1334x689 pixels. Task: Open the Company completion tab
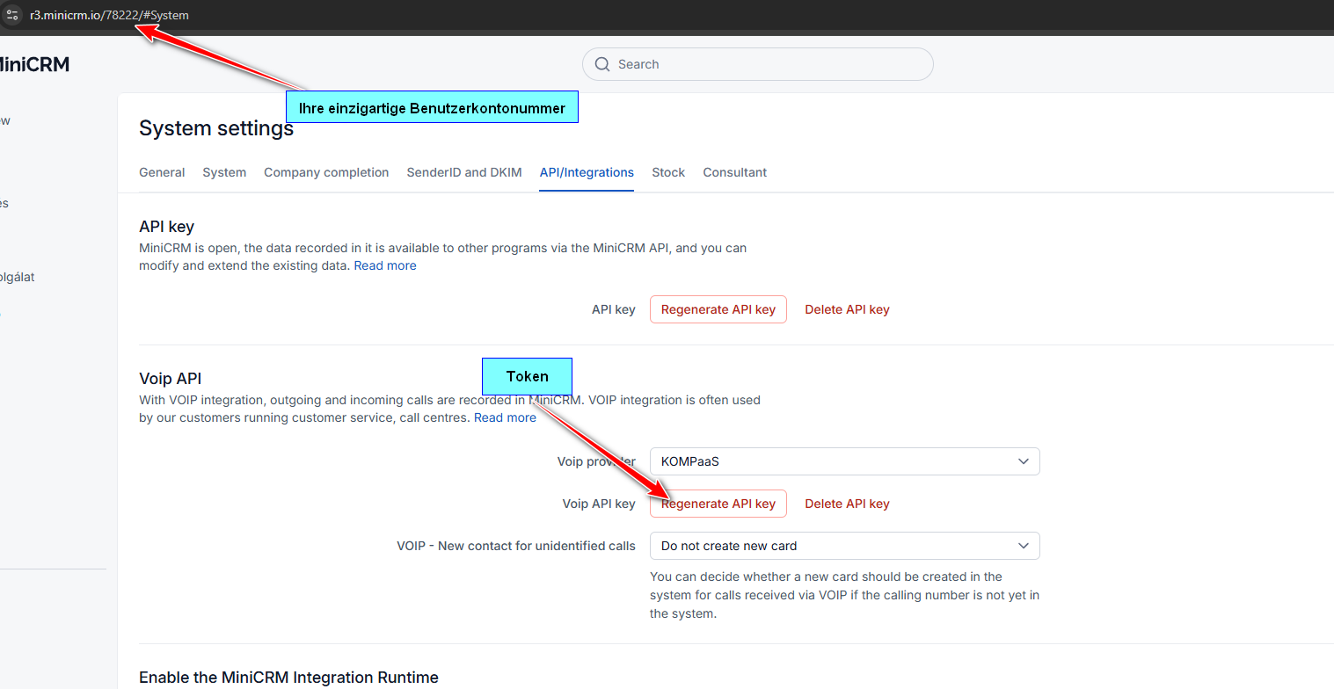326,172
